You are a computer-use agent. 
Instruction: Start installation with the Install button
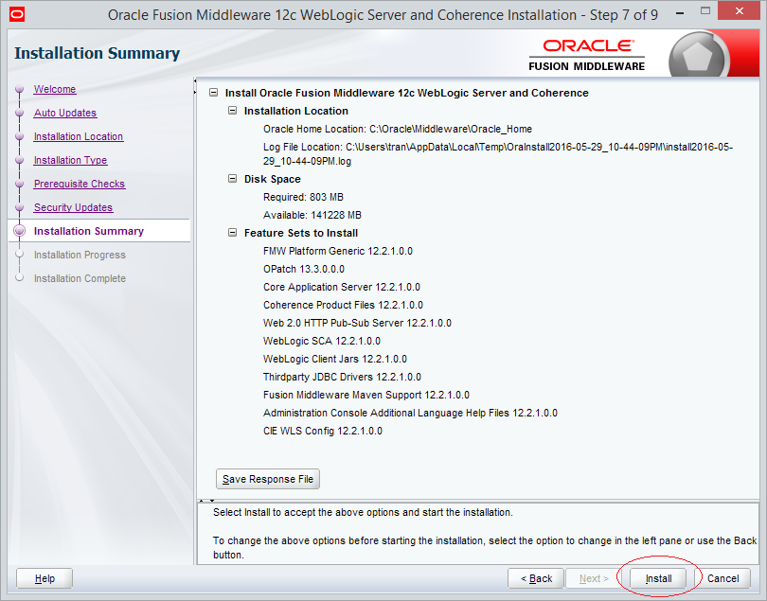658,578
